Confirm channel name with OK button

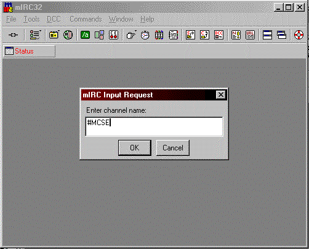[135, 148]
